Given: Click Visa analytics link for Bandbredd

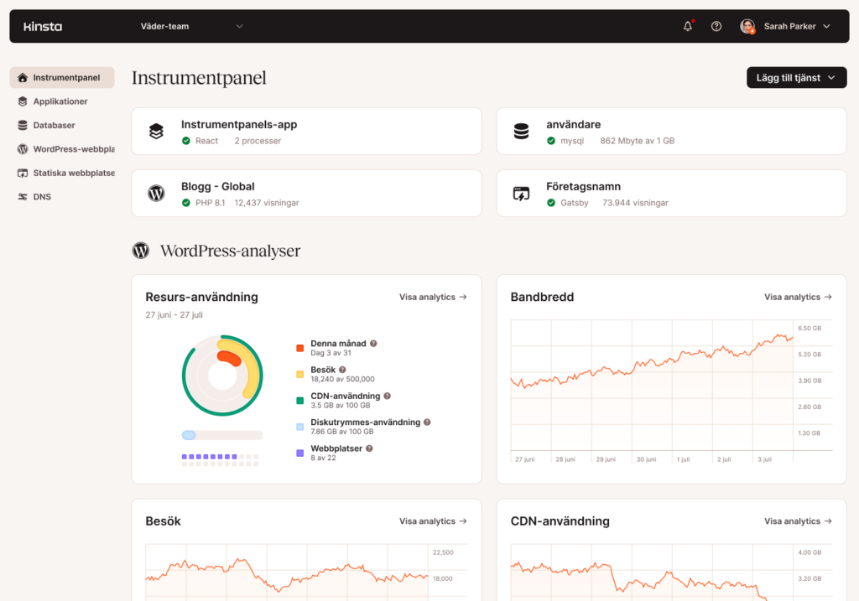Looking at the screenshot, I should coord(798,297).
